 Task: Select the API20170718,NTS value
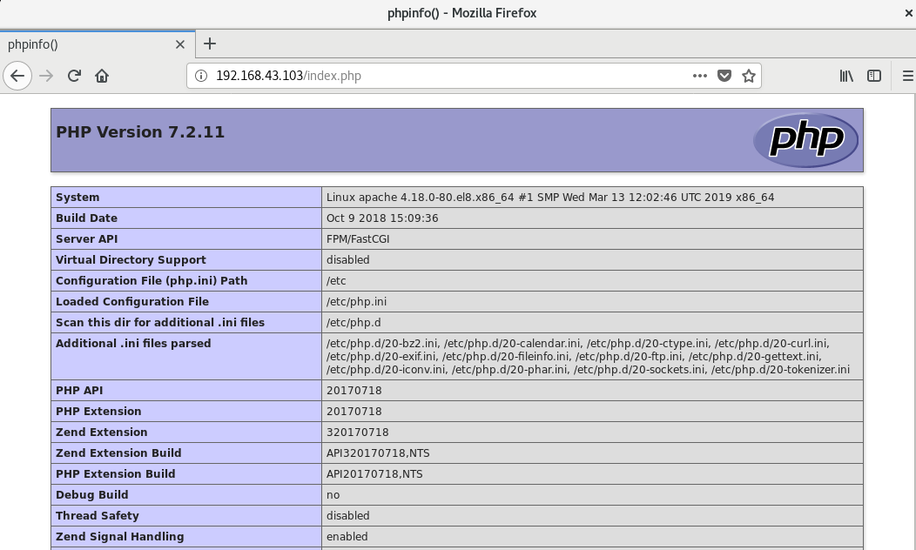tap(374, 474)
